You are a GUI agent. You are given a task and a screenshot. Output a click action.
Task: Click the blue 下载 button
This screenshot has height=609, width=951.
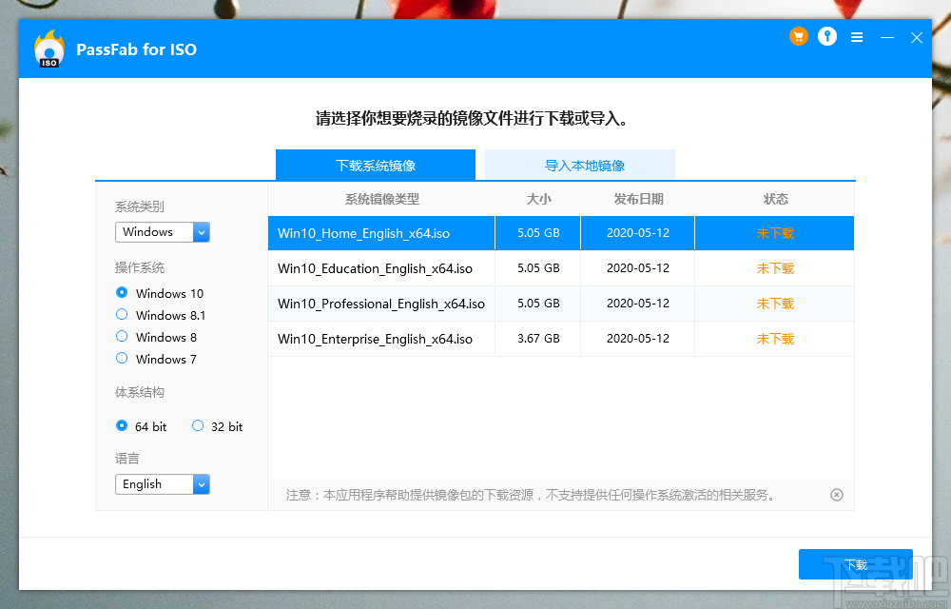[855, 563]
